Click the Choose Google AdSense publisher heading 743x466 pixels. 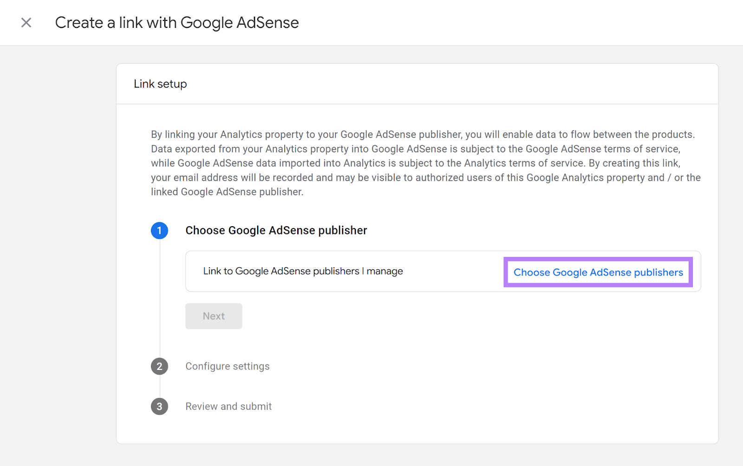click(276, 230)
